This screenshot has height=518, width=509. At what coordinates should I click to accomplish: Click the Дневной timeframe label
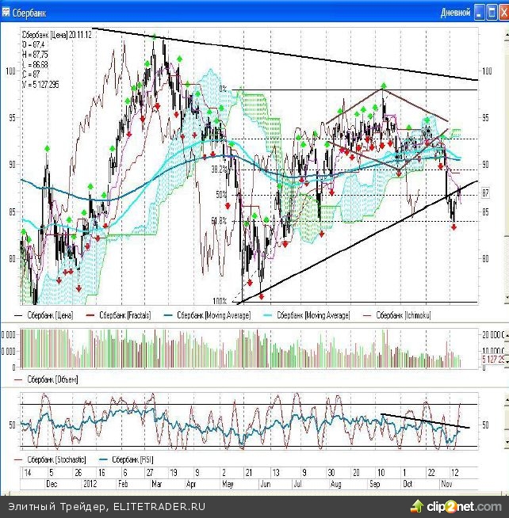(x=455, y=13)
